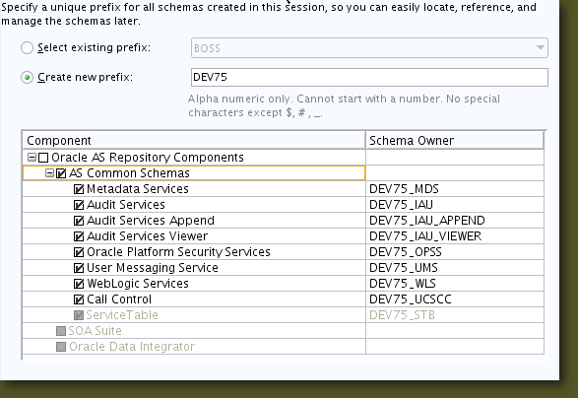Click the new prefix field containing DEV75
Viewport: 578px width, 398px height.
pyautogui.click(x=369, y=78)
